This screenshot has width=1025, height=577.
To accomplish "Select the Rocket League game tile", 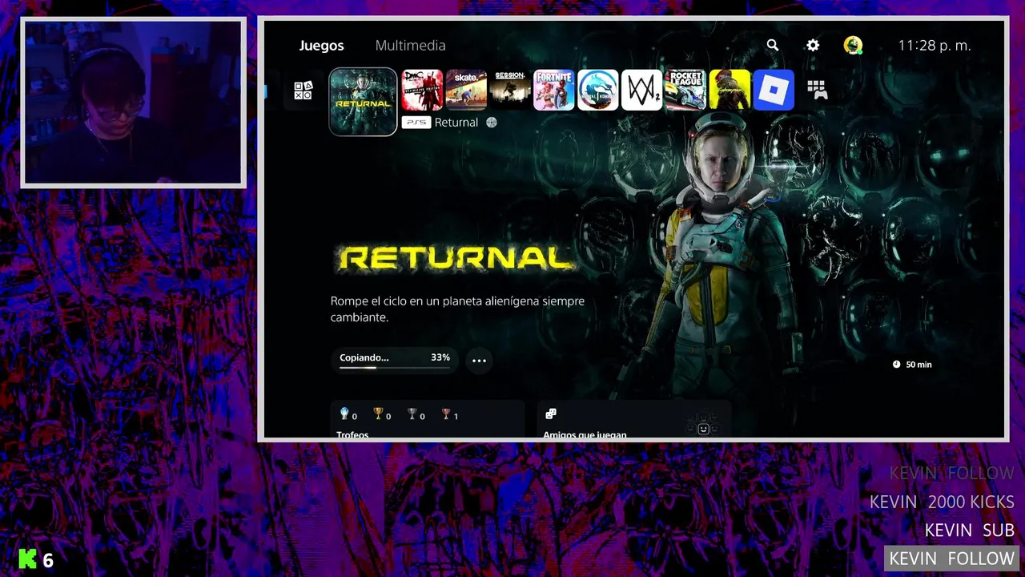I will (x=686, y=90).
